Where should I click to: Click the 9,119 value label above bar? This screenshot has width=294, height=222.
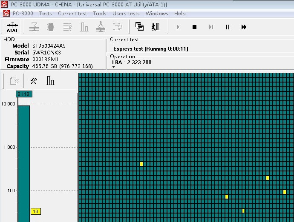pos(23,94)
